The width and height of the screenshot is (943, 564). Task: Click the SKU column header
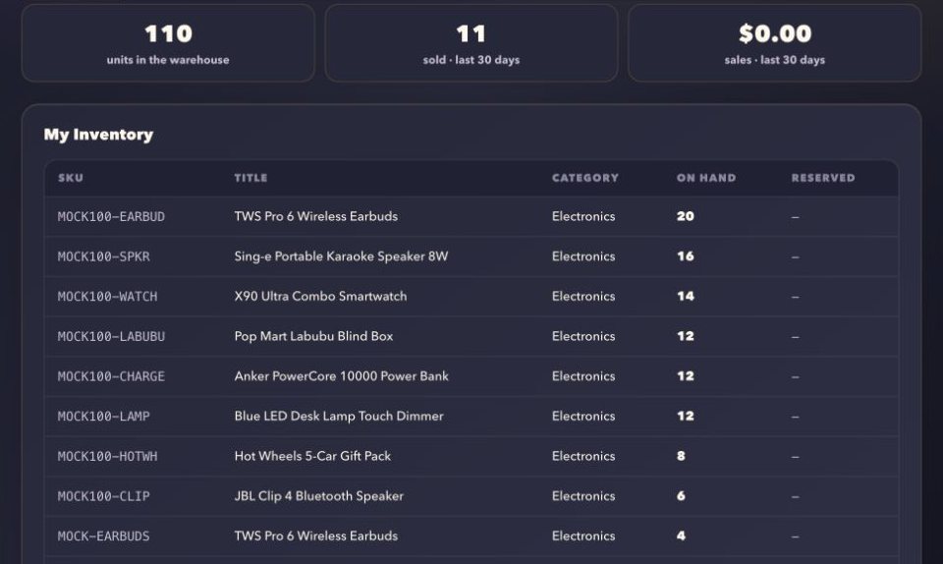click(x=71, y=178)
